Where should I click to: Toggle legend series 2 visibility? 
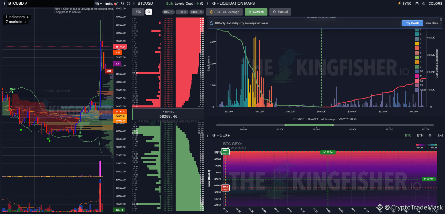419,34
